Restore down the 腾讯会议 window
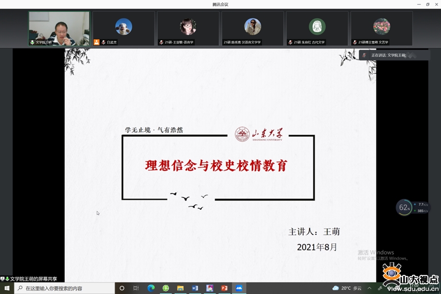This screenshot has width=441, height=294. (427, 4)
